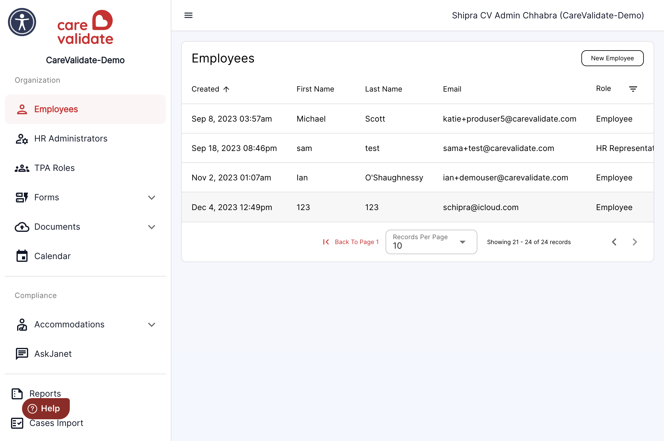The height and width of the screenshot is (441, 664).
Task: Open Employees in sidebar
Action: click(x=85, y=109)
